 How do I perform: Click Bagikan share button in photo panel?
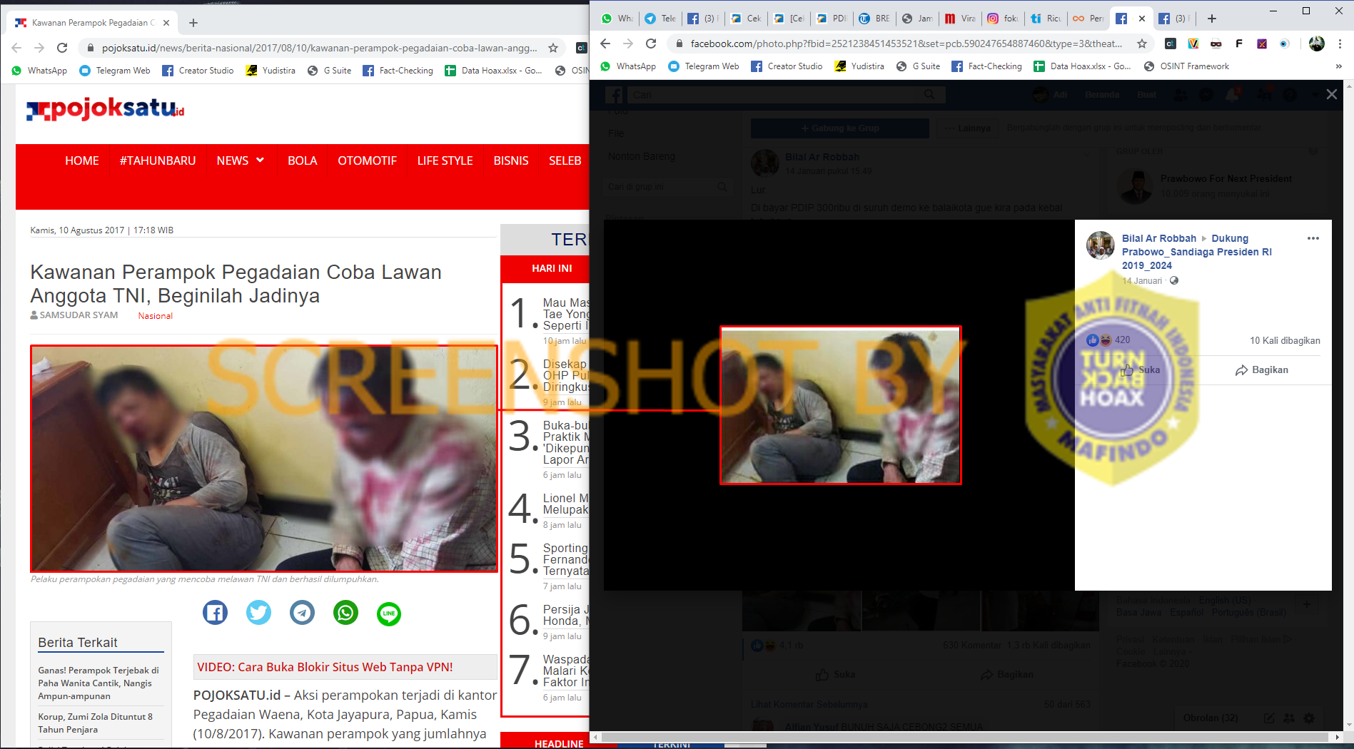[x=1261, y=370]
